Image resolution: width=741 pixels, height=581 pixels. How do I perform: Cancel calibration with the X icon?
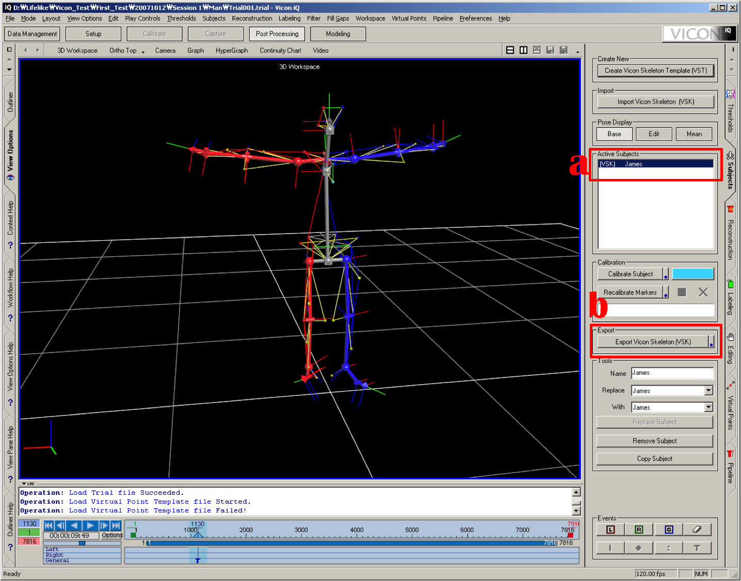coord(703,292)
